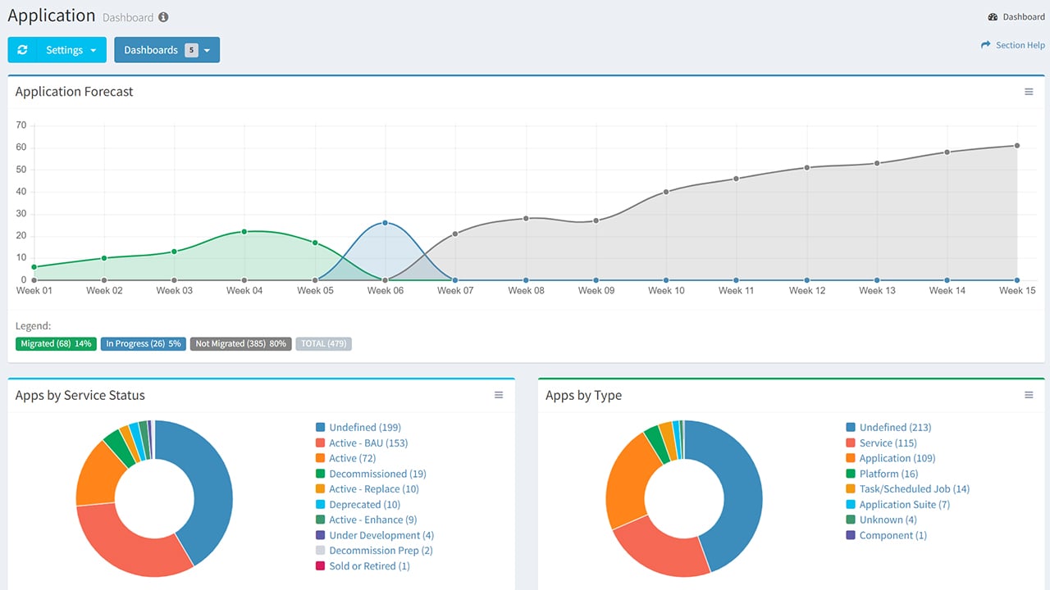Toggle the TOTAL (479) legend label
1050x590 pixels.
[x=324, y=343]
